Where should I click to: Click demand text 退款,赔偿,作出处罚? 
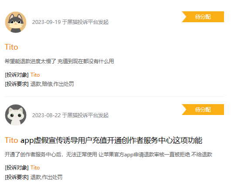(x=52, y=84)
